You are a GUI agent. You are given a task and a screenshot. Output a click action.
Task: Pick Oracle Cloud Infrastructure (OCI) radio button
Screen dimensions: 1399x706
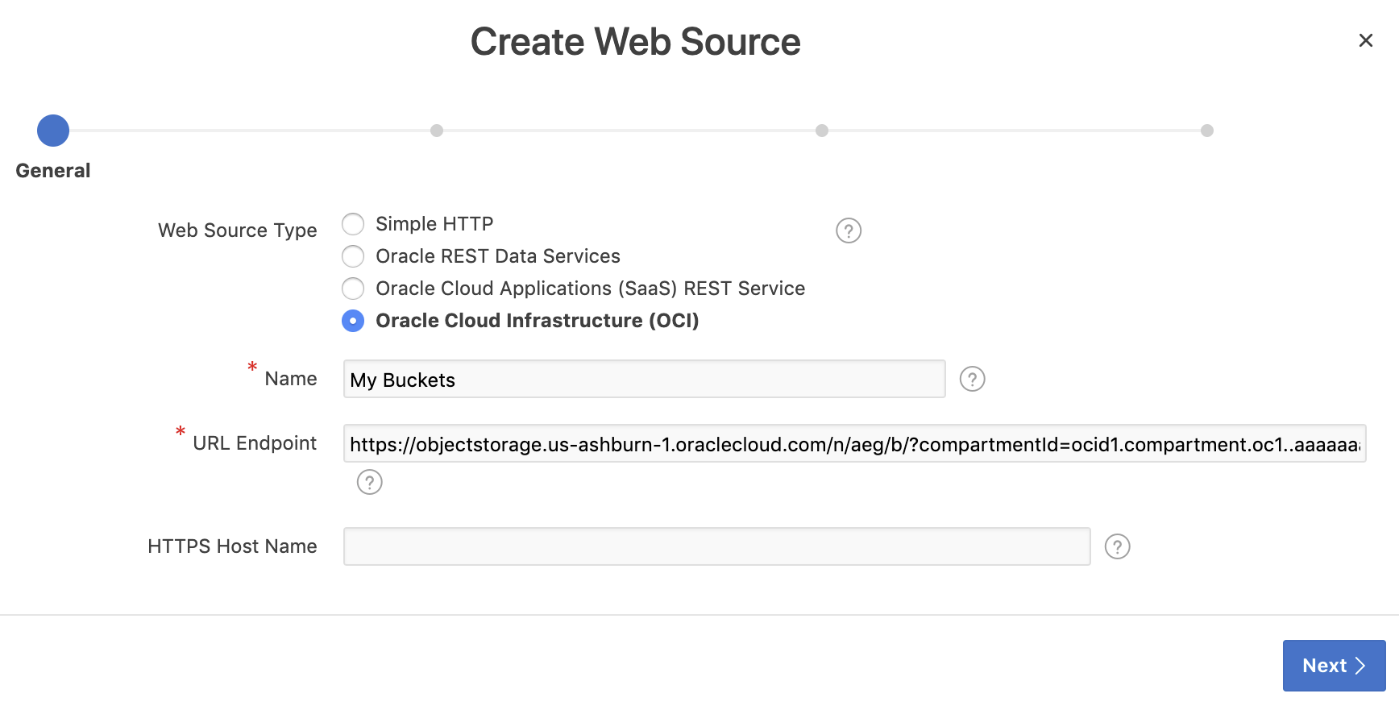click(x=353, y=321)
